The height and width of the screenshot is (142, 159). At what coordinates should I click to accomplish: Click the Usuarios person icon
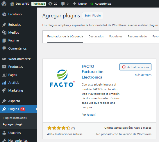pos(4,133)
